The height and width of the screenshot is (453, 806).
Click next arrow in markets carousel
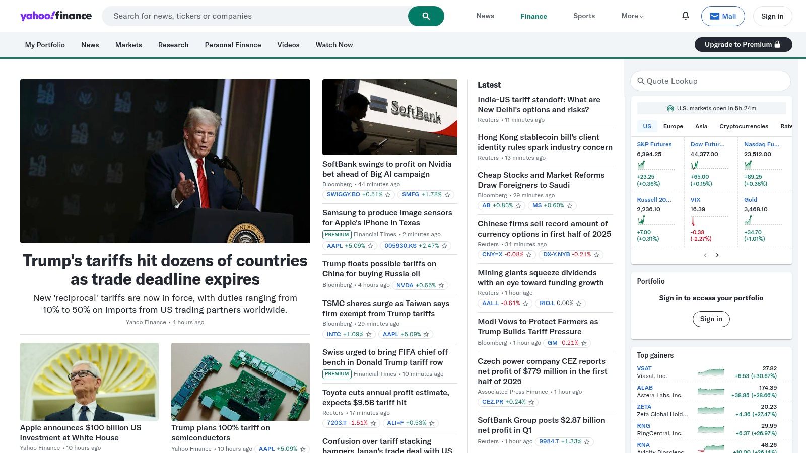pyautogui.click(x=717, y=255)
